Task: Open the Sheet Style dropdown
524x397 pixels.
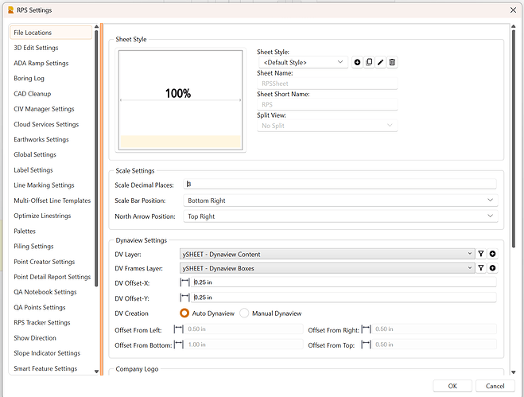Action: point(302,62)
